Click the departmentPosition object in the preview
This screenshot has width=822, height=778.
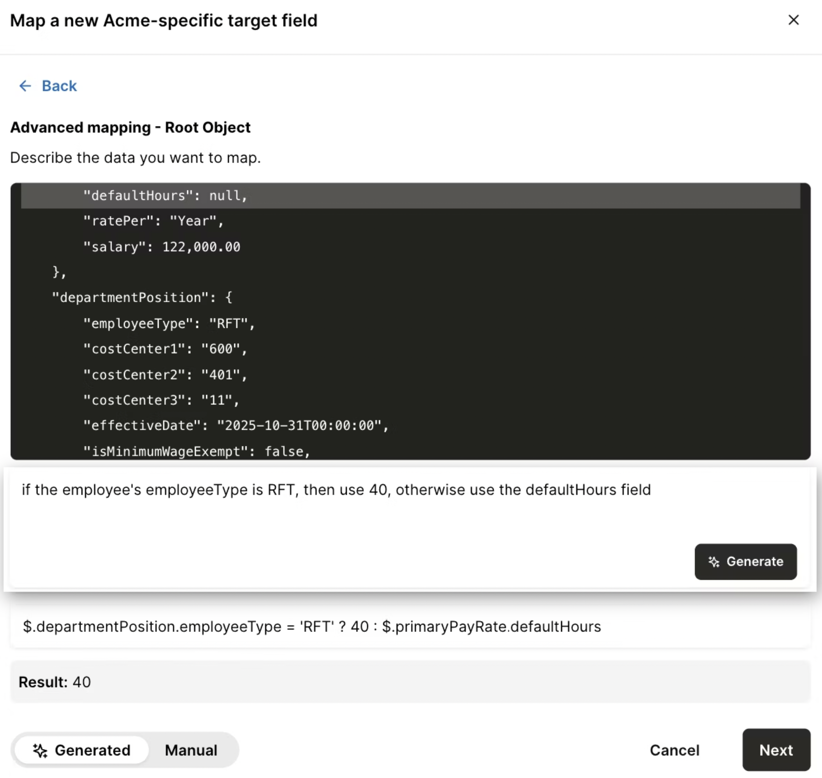(x=142, y=297)
